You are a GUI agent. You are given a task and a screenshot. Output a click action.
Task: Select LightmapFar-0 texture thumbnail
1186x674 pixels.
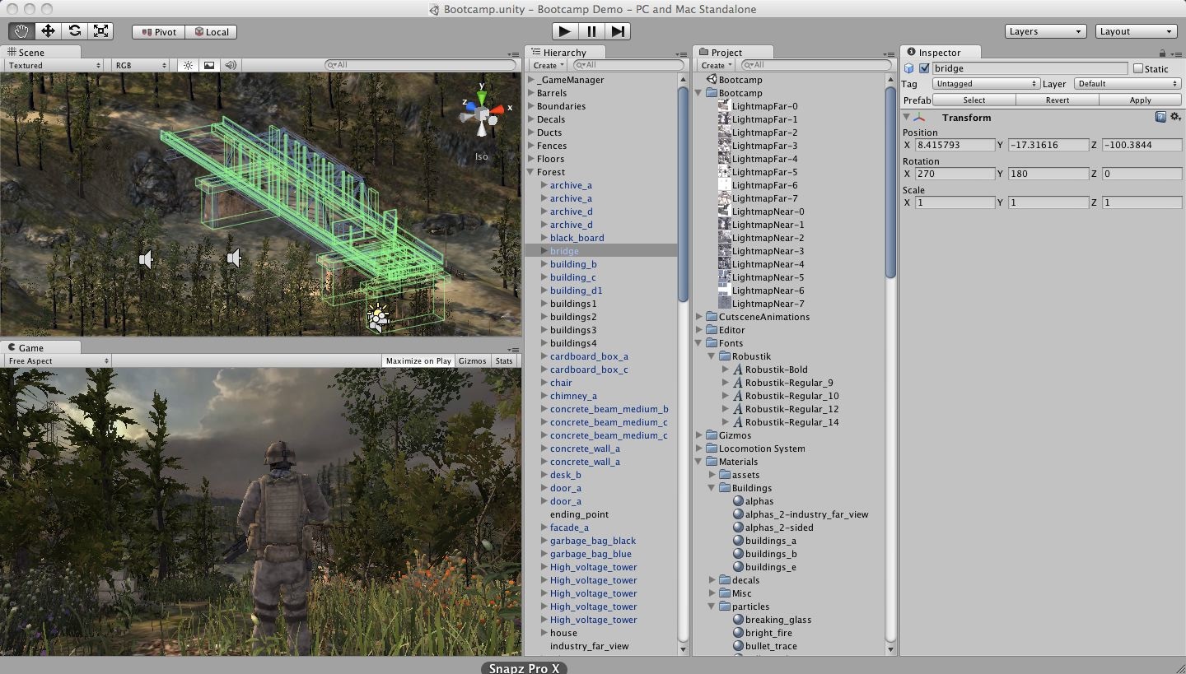point(725,106)
